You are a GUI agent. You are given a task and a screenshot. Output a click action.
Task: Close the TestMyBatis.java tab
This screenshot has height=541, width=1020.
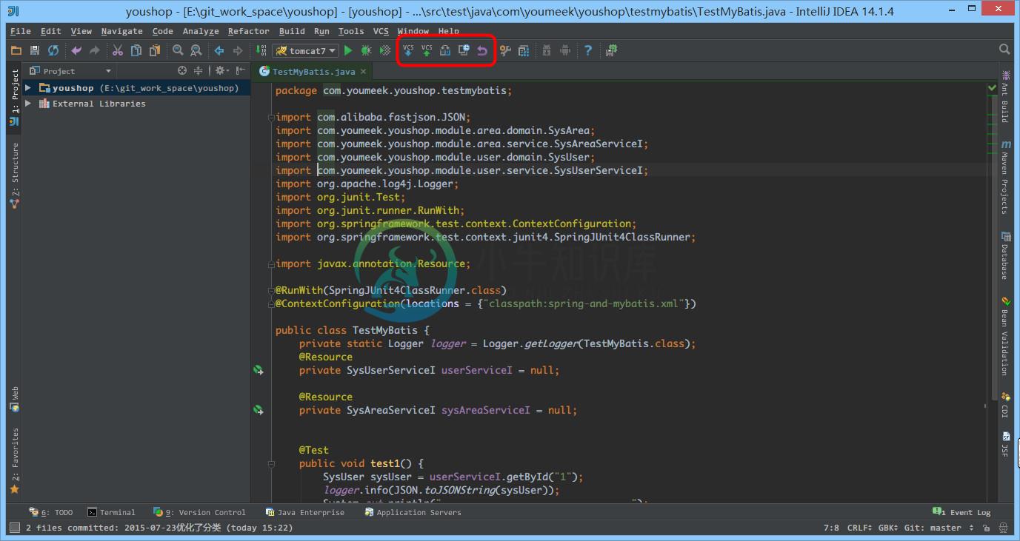[x=363, y=72]
